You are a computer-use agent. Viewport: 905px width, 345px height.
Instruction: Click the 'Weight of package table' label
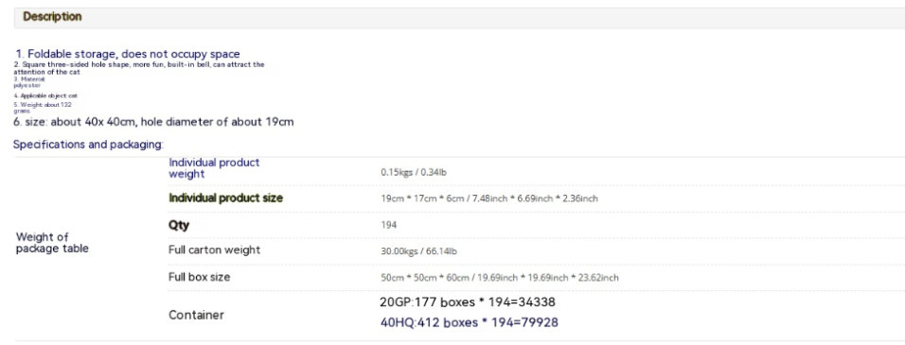pos(52,243)
